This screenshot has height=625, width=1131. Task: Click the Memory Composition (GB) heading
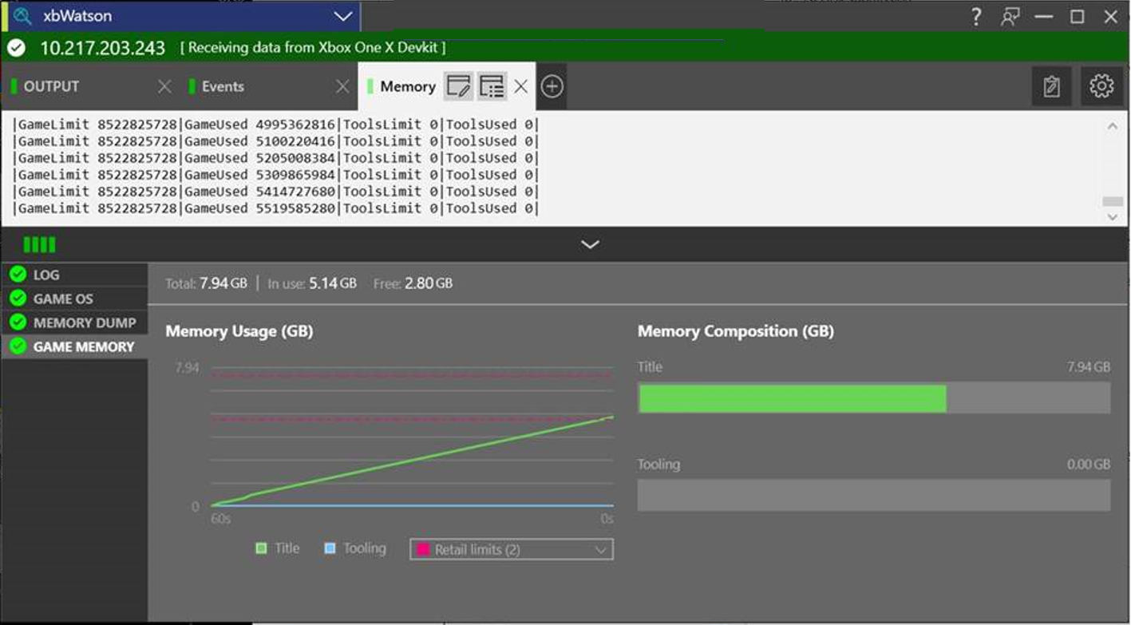(736, 331)
